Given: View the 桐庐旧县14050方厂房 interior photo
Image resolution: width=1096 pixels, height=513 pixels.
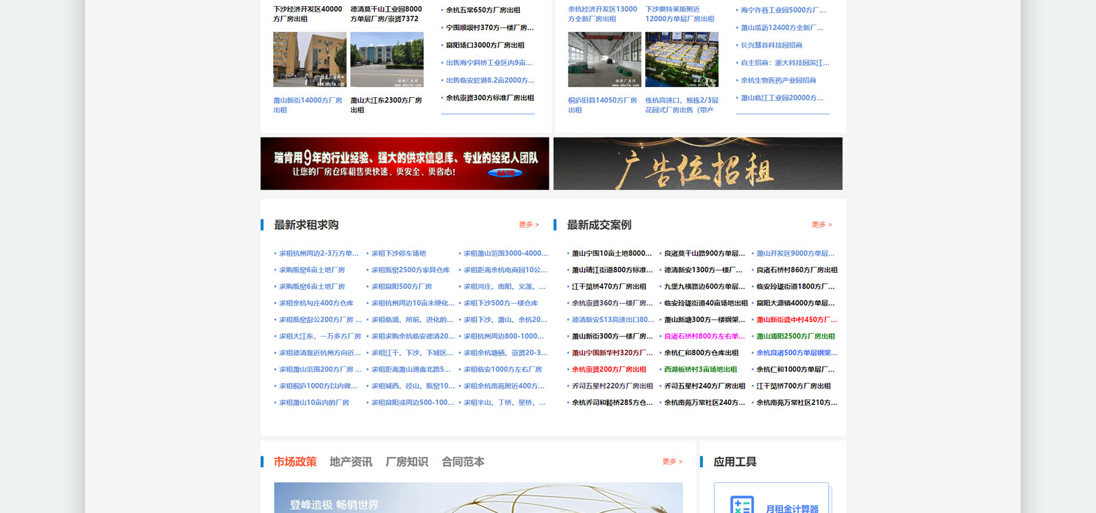Looking at the screenshot, I should click(x=604, y=60).
